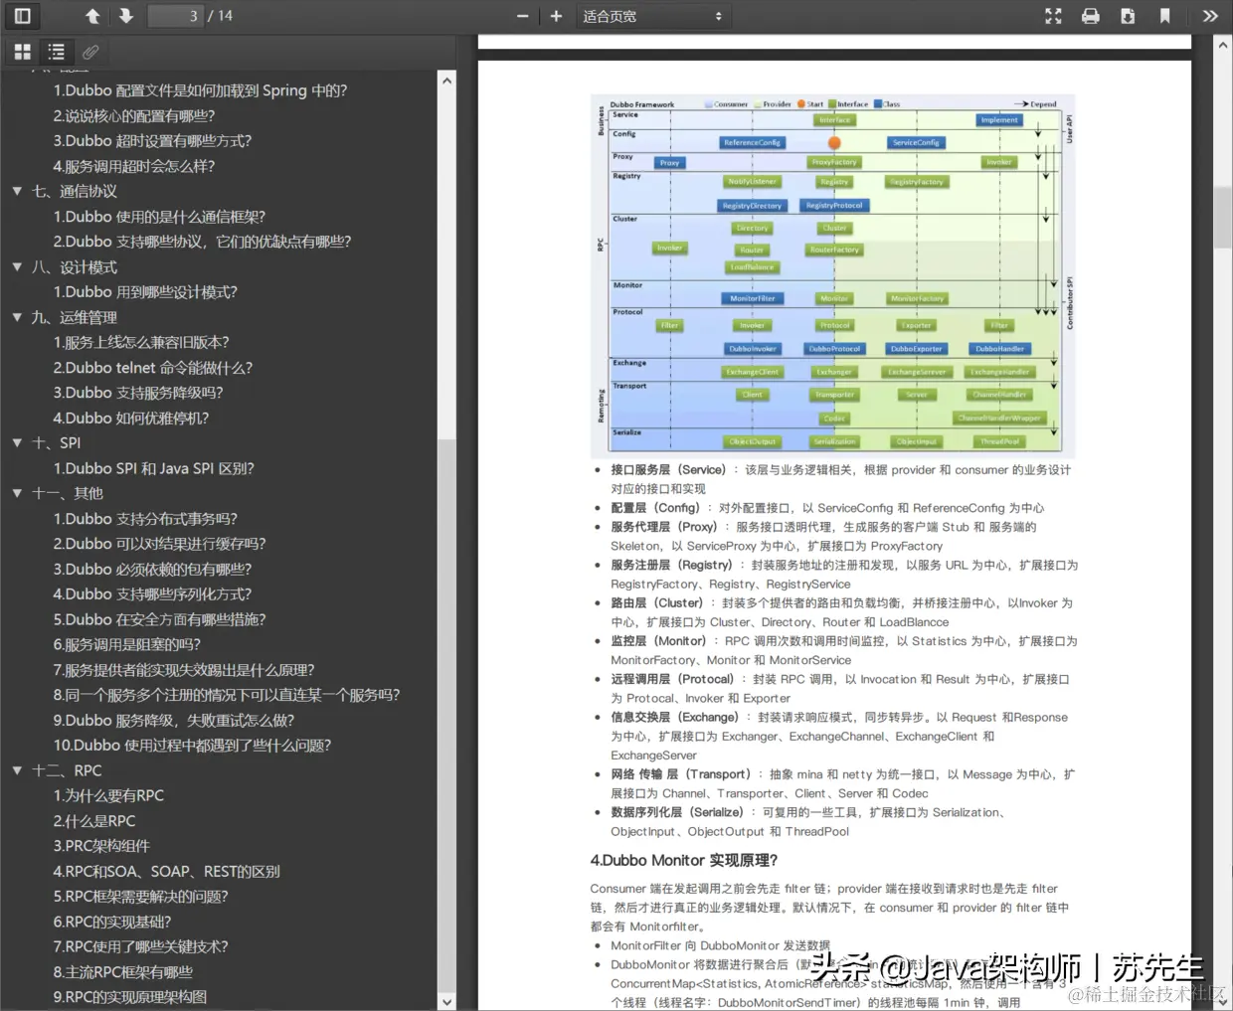Click outline scrollbar up arrow
The width and height of the screenshot is (1233, 1011).
(446, 81)
